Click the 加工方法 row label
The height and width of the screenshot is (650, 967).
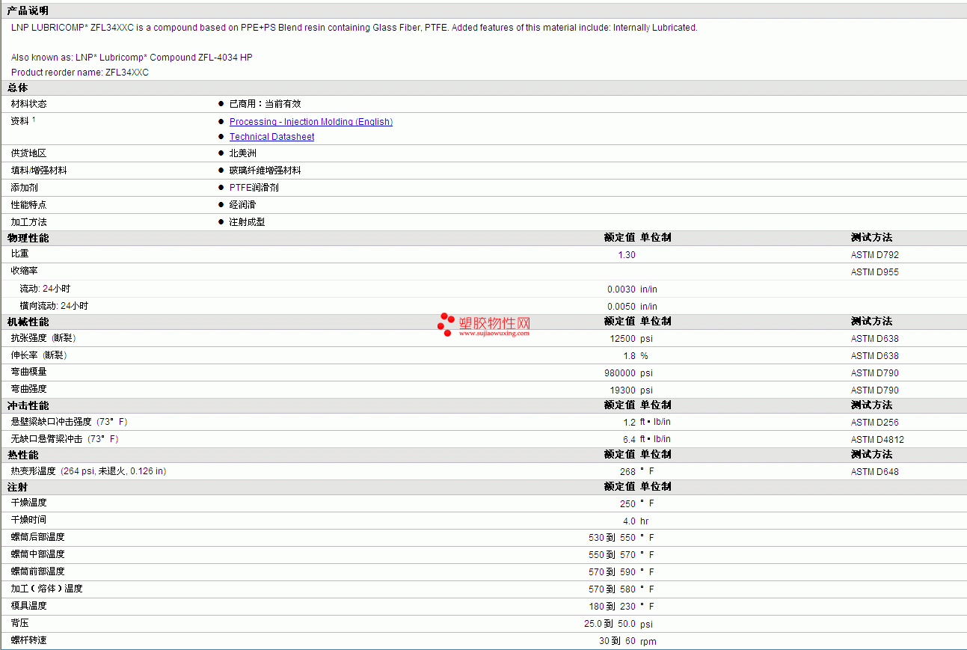(x=28, y=222)
